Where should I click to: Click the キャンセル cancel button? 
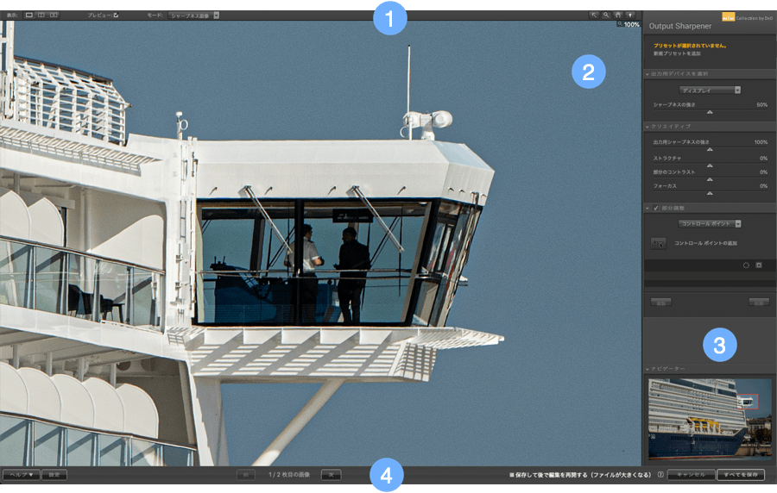[x=692, y=475]
